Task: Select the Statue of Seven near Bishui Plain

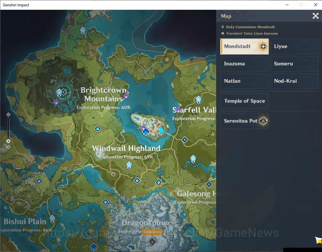Action: [52, 219]
